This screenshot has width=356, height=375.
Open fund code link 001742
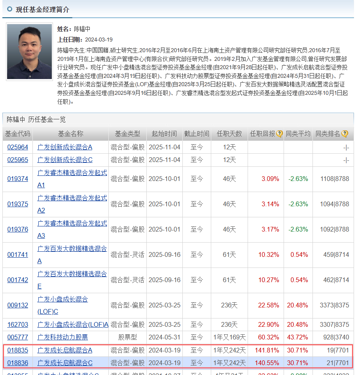click(18, 280)
